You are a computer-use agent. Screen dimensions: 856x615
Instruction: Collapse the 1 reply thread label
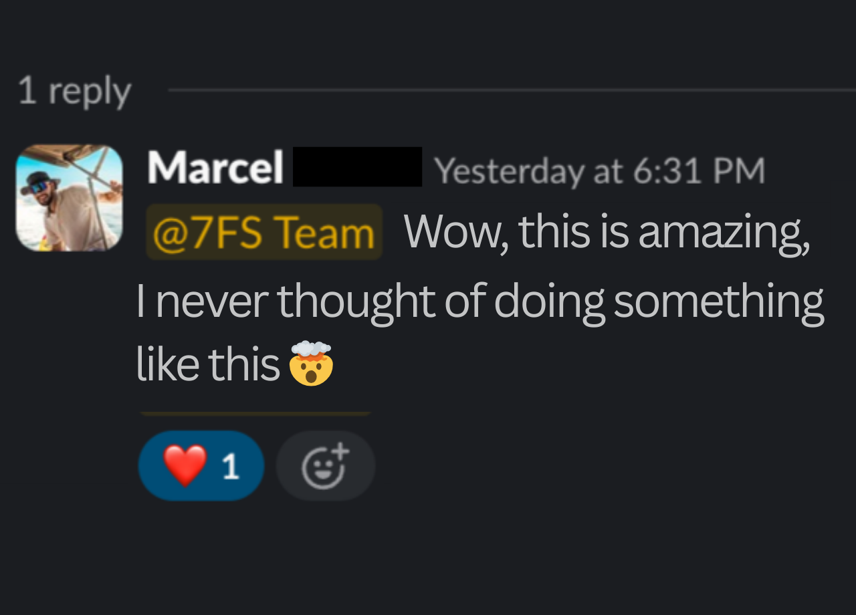coord(74,90)
